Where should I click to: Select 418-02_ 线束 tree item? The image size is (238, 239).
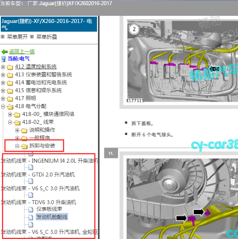(x=38, y=122)
